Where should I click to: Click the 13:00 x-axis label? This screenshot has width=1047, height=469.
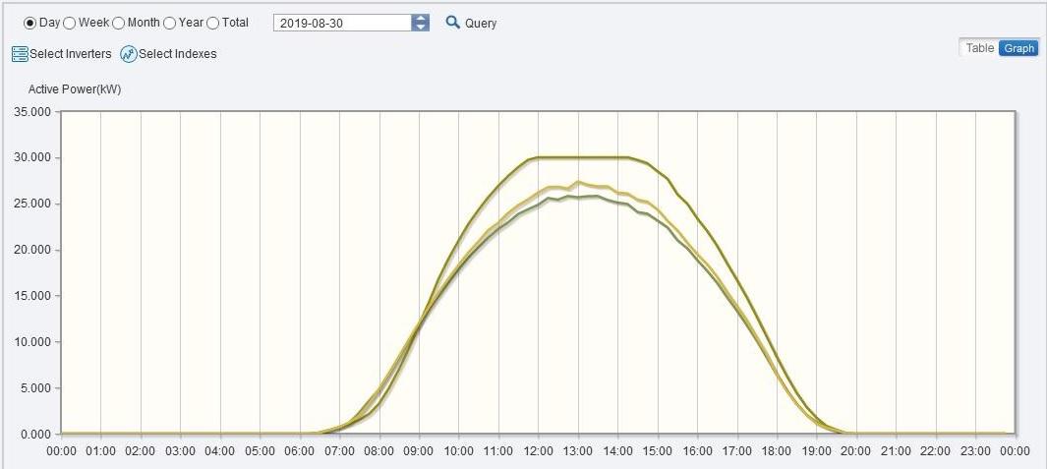tap(578, 451)
